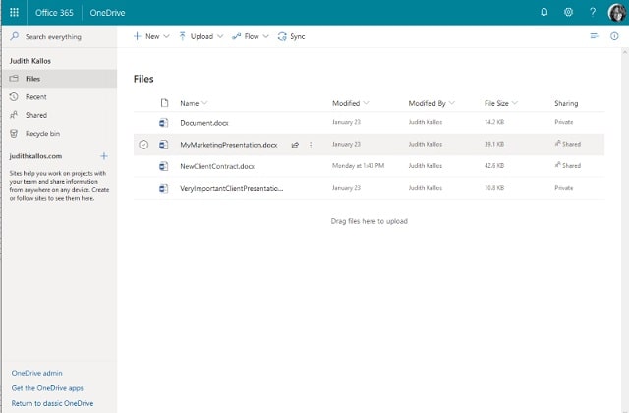
Task: Open the details pane info icon
Action: 614,36
